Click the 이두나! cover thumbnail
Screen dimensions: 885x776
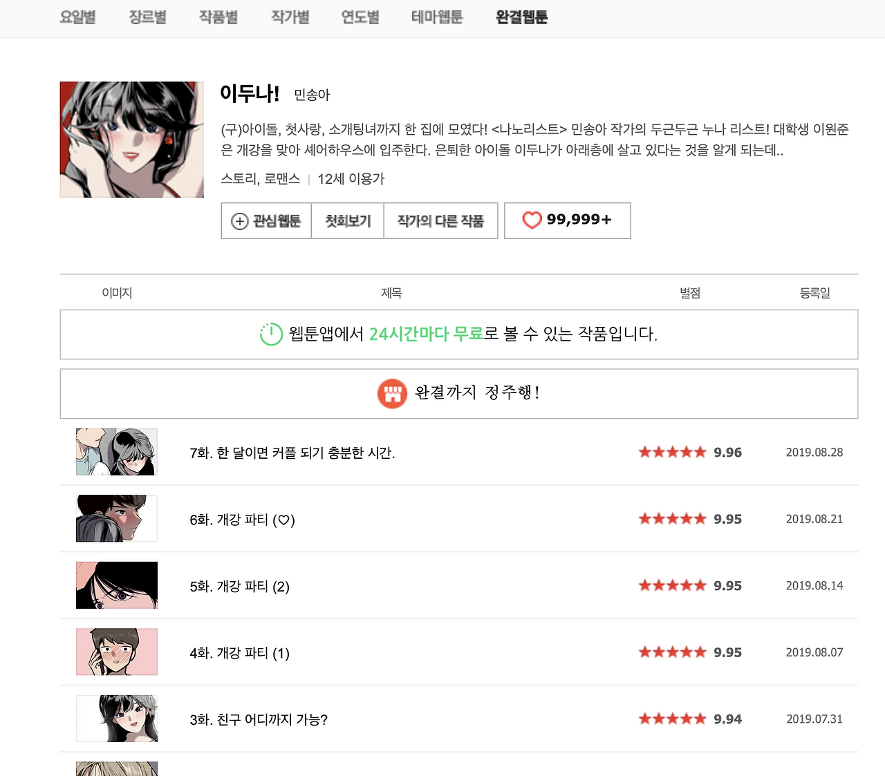(132, 140)
